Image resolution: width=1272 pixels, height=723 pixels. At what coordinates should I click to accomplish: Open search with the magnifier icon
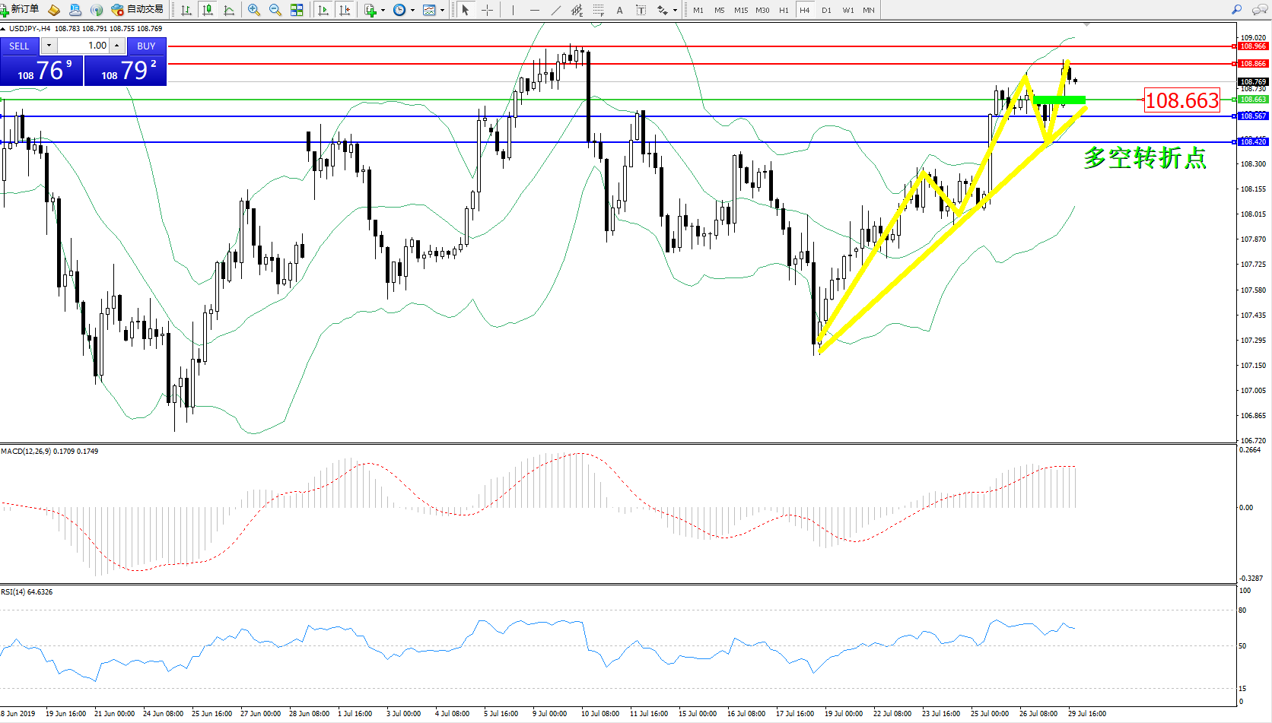point(1236,10)
